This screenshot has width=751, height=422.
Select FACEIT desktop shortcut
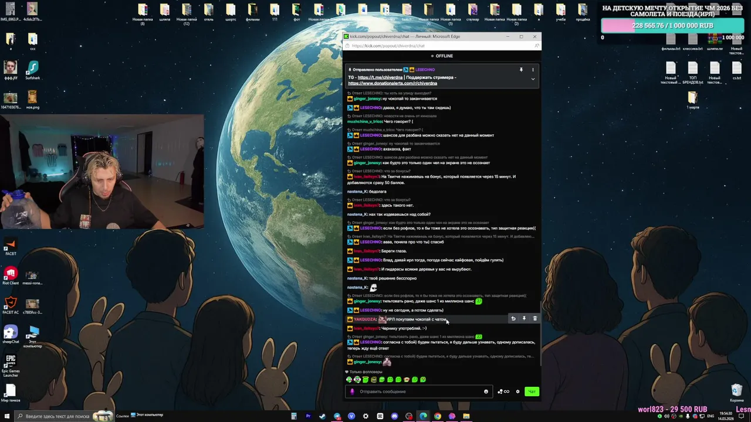pos(10,247)
